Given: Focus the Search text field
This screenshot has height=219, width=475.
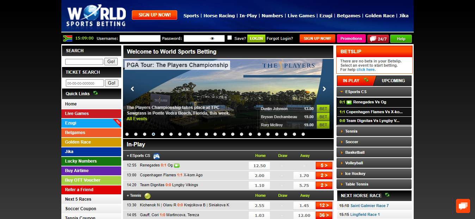Looking at the screenshot, I should [84, 62].
